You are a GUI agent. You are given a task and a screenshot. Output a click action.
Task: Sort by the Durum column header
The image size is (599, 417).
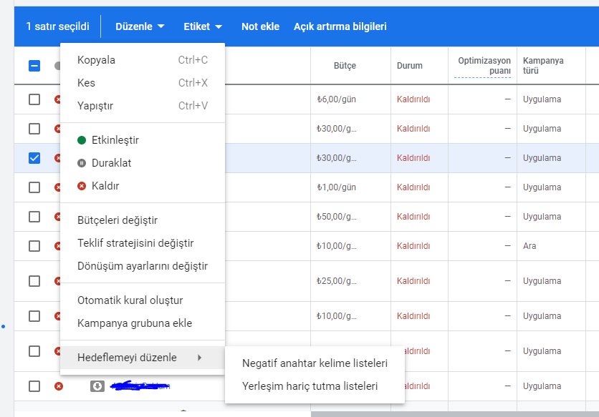click(x=410, y=66)
